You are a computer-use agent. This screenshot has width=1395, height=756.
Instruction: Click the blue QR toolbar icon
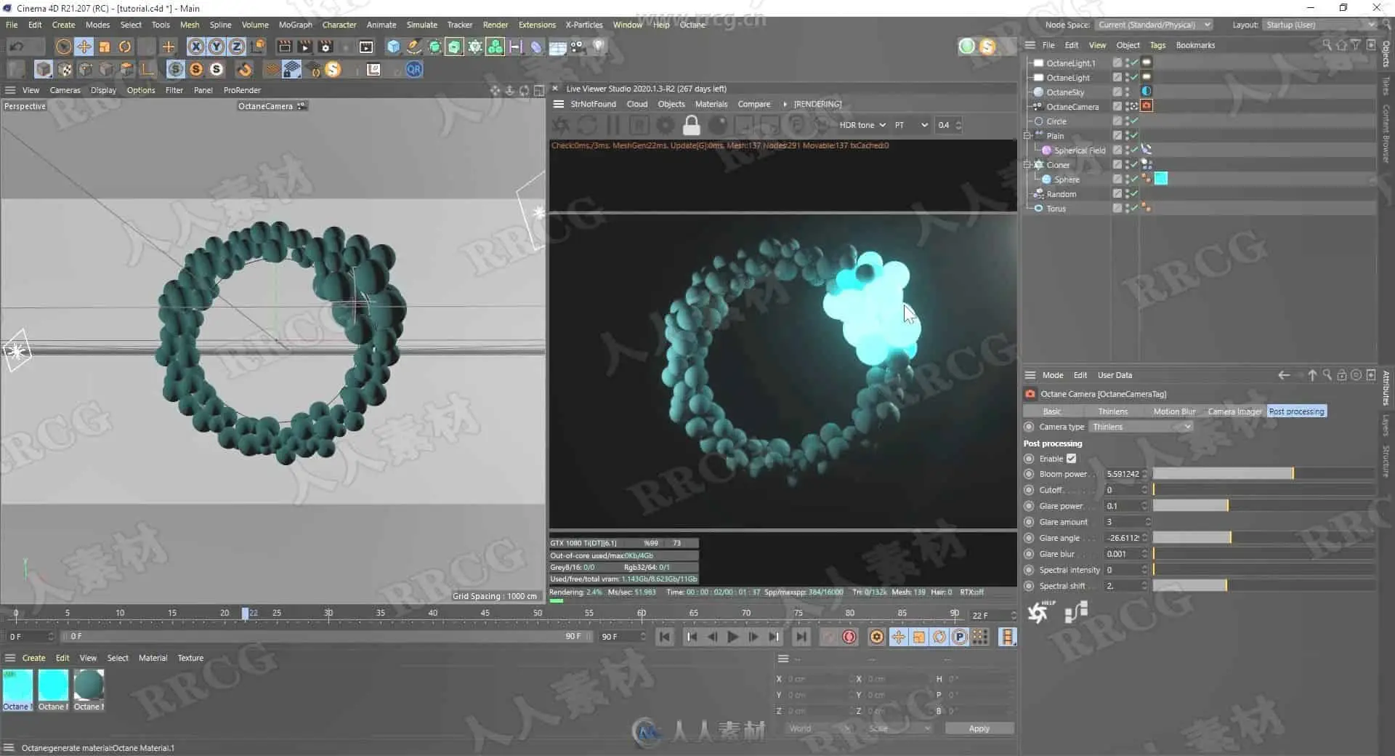[414, 70]
